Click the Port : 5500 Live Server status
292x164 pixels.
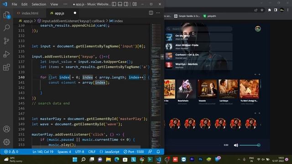click(x=134, y=152)
